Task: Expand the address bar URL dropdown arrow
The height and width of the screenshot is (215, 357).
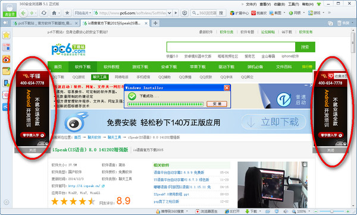Action: [x=170, y=13]
